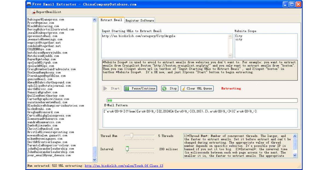328x170 pixels.
Task: Click the Thread Num slider handle
Action: click(x=131, y=135)
